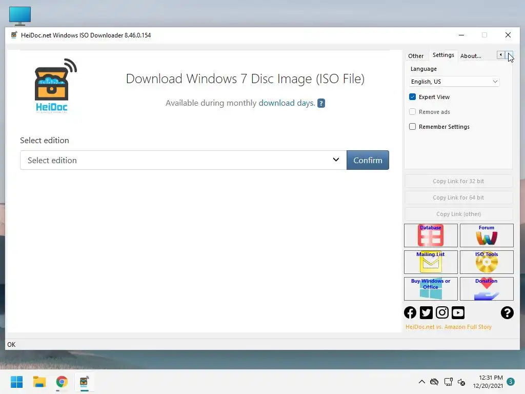Open the network status tray icon
This screenshot has width=525, height=394.
click(x=448, y=382)
